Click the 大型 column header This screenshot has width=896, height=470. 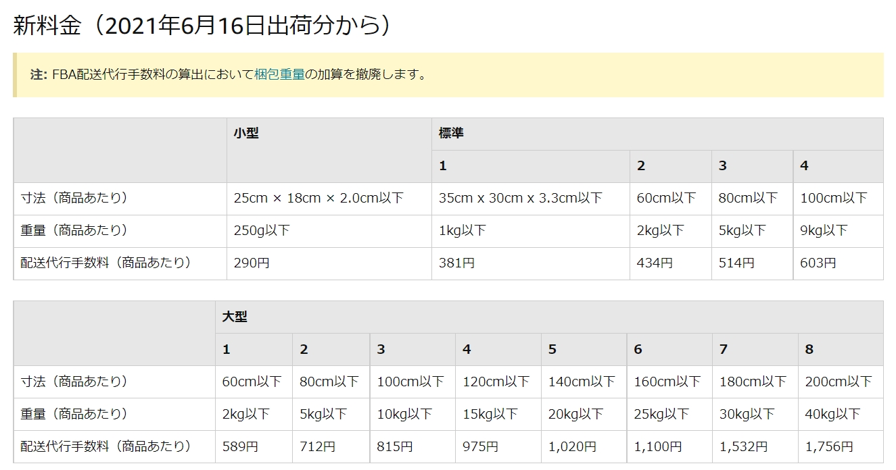pyautogui.click(x=235, y=317)
